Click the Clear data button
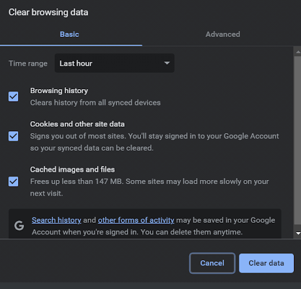 point(266,263)
